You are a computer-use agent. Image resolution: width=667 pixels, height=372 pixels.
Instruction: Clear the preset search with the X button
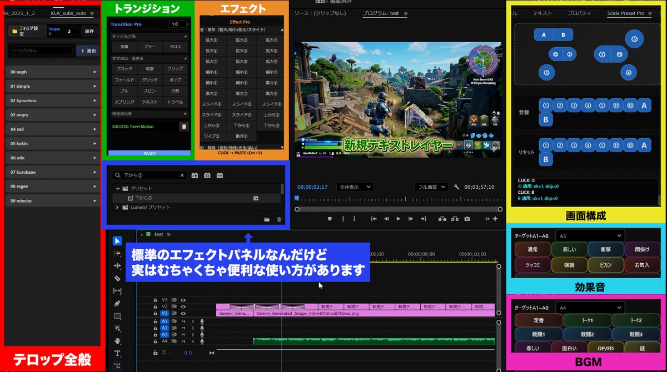tap(181, 175)
